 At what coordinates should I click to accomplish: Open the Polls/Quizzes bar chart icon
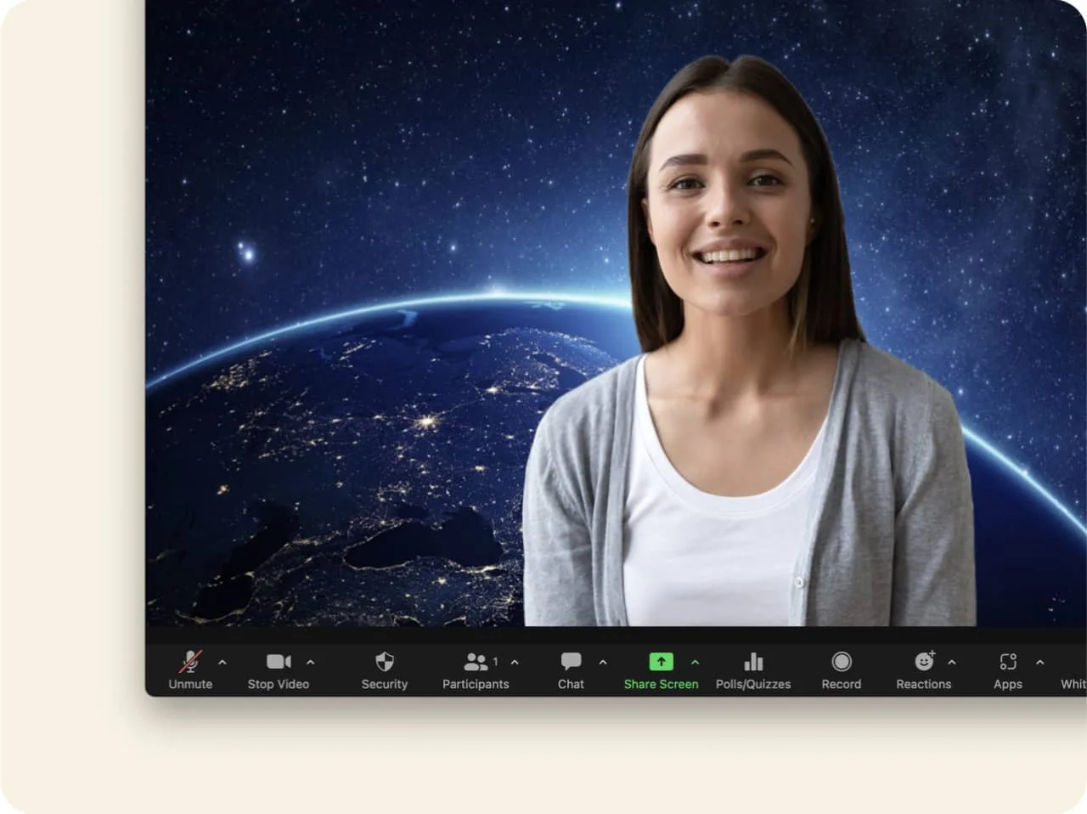tap(753, 661)
